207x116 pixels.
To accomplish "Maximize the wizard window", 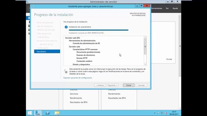I will click(141, 6).
